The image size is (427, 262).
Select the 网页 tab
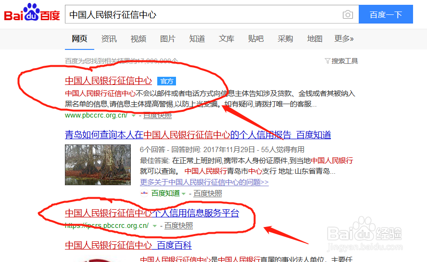[79, 39]
